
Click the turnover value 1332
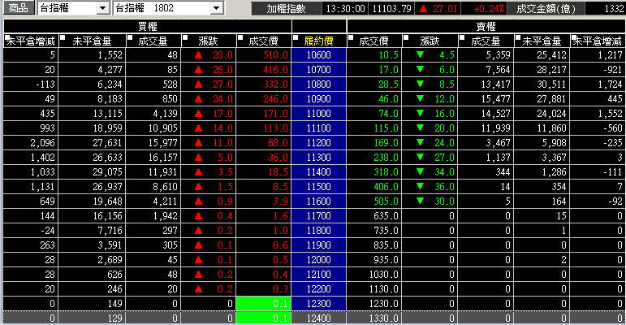click(x=614, y=9)
